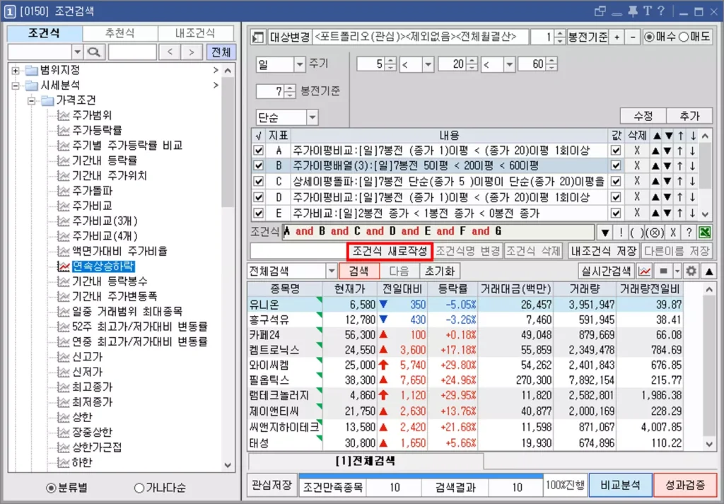Viewport: 724px width, 504px height.
Task: Move condition D to top with ↑
Action: 680,197
